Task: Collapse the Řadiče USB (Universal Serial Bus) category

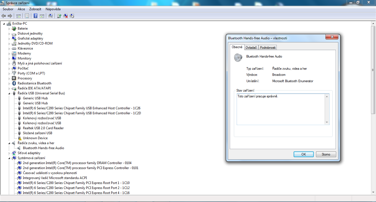Action: (x=9, y=93)
